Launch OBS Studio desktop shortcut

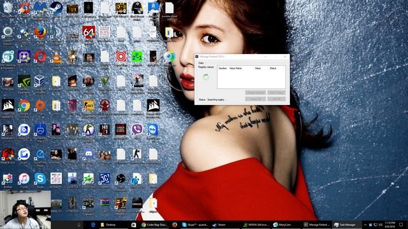point(120,179)
